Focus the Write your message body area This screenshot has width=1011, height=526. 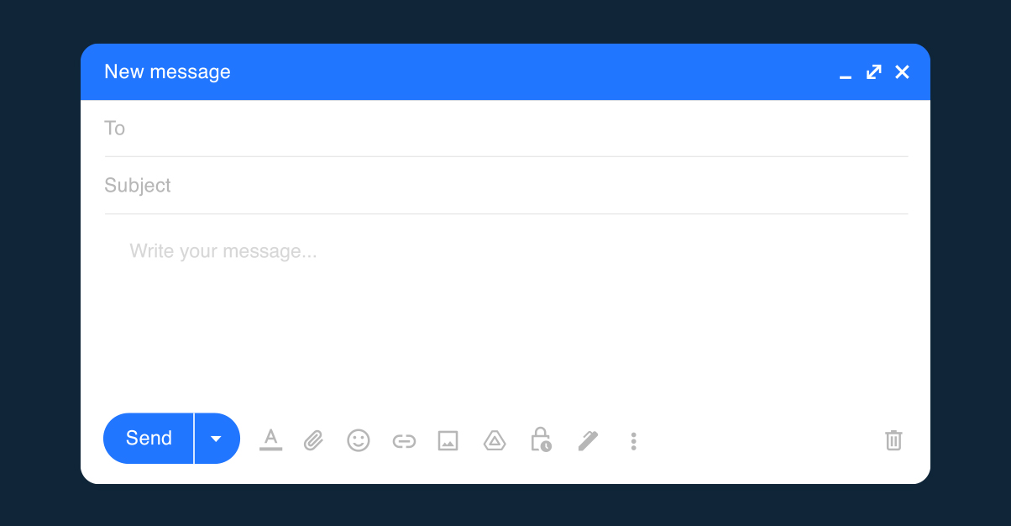(x=506, y=311)
